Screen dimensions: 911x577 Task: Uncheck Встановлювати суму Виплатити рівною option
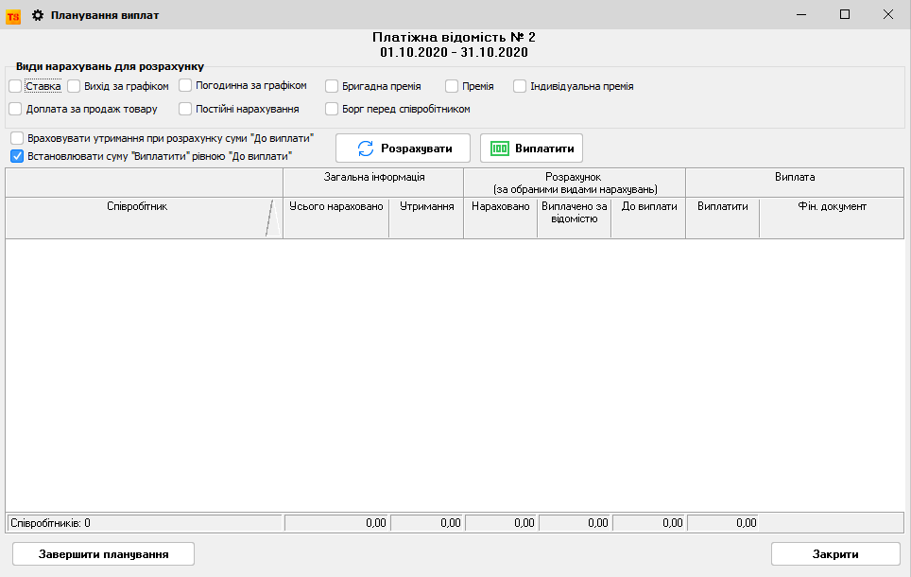pos(16,155)
